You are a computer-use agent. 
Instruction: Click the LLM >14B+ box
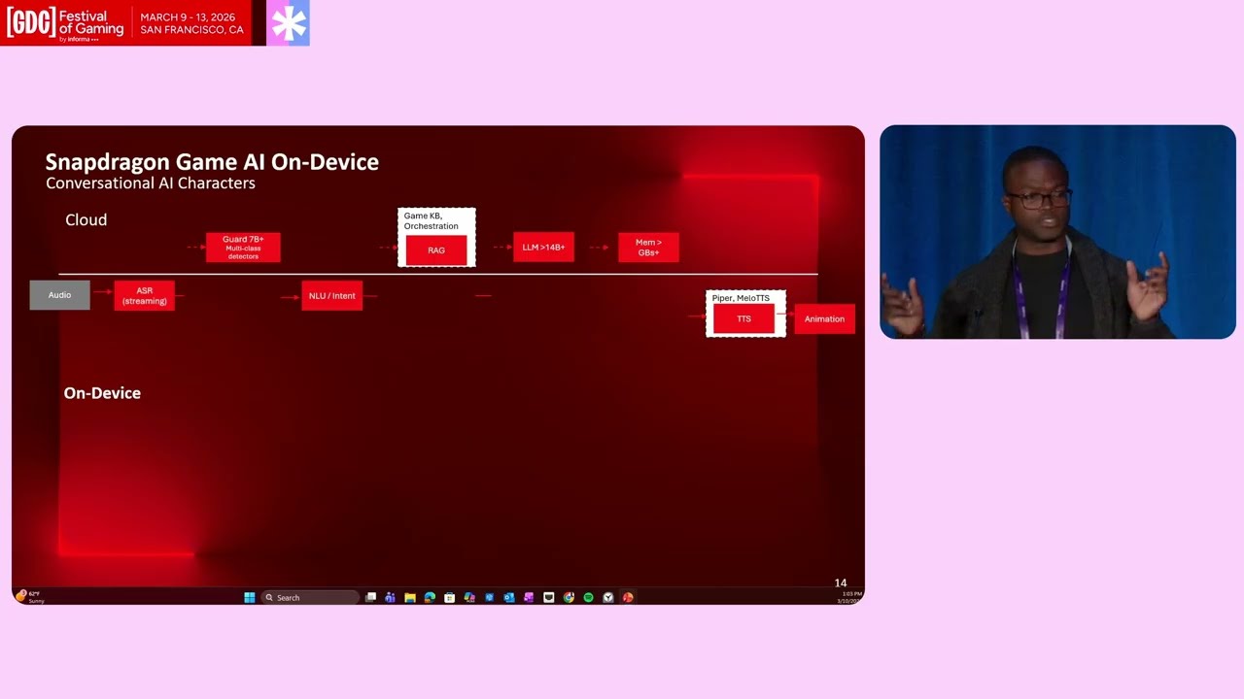tap(543, 248)
